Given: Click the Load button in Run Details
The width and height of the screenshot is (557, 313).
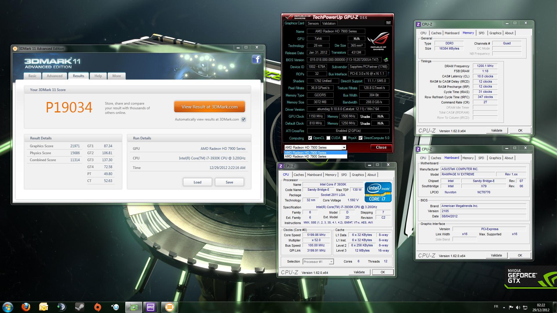Looking at the screenshot, I should click(x=197, y=182).
